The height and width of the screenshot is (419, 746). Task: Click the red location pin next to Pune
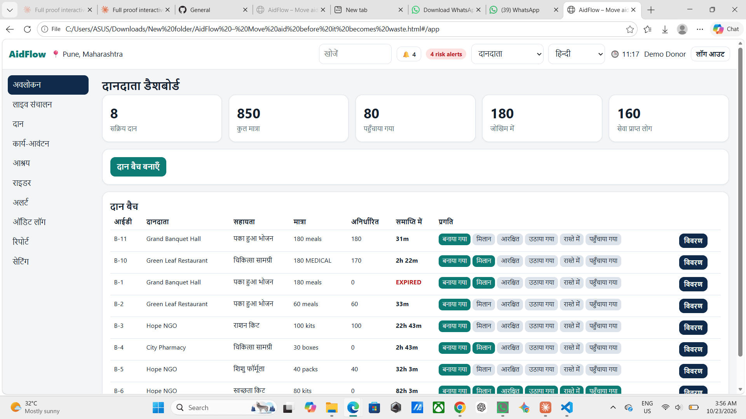coord(56,54)
